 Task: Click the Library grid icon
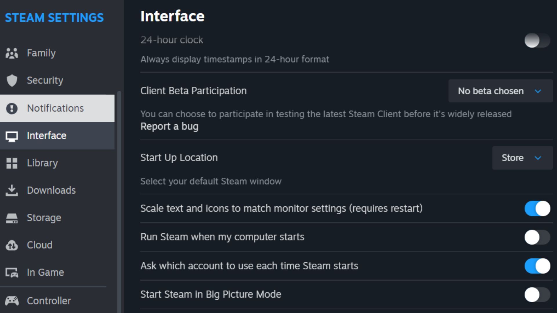click(x=12, y=163)
